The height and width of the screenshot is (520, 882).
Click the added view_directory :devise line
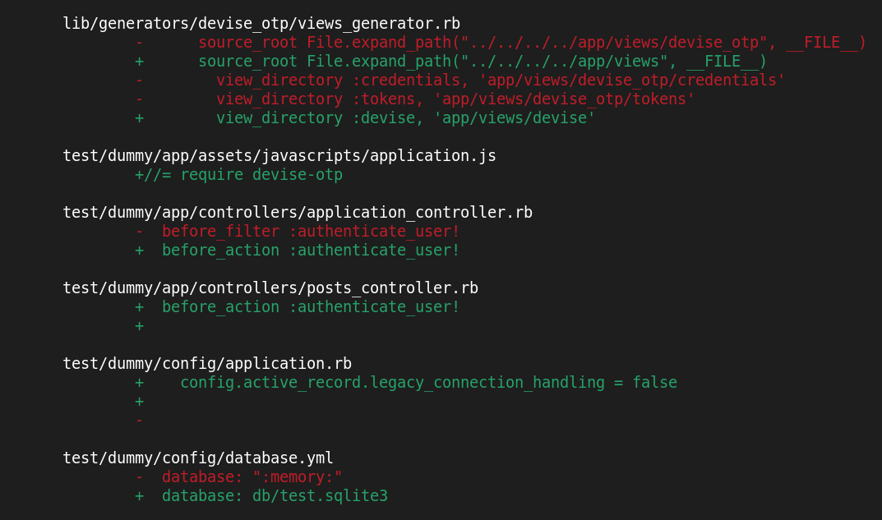365,118
